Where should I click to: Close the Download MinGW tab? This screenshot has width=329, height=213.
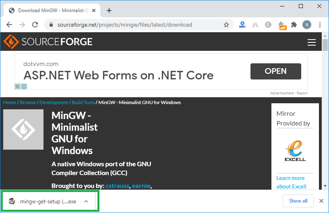[x=94, y=10]
